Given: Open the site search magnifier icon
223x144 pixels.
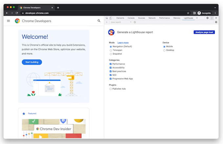Looking at the screenshot, I should tap(99, 21).
